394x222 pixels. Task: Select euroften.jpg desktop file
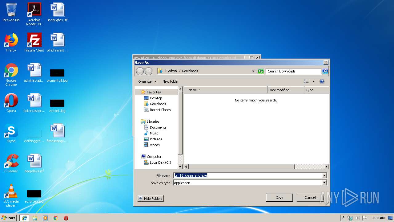pyautogui.click(x=34, y=196)
